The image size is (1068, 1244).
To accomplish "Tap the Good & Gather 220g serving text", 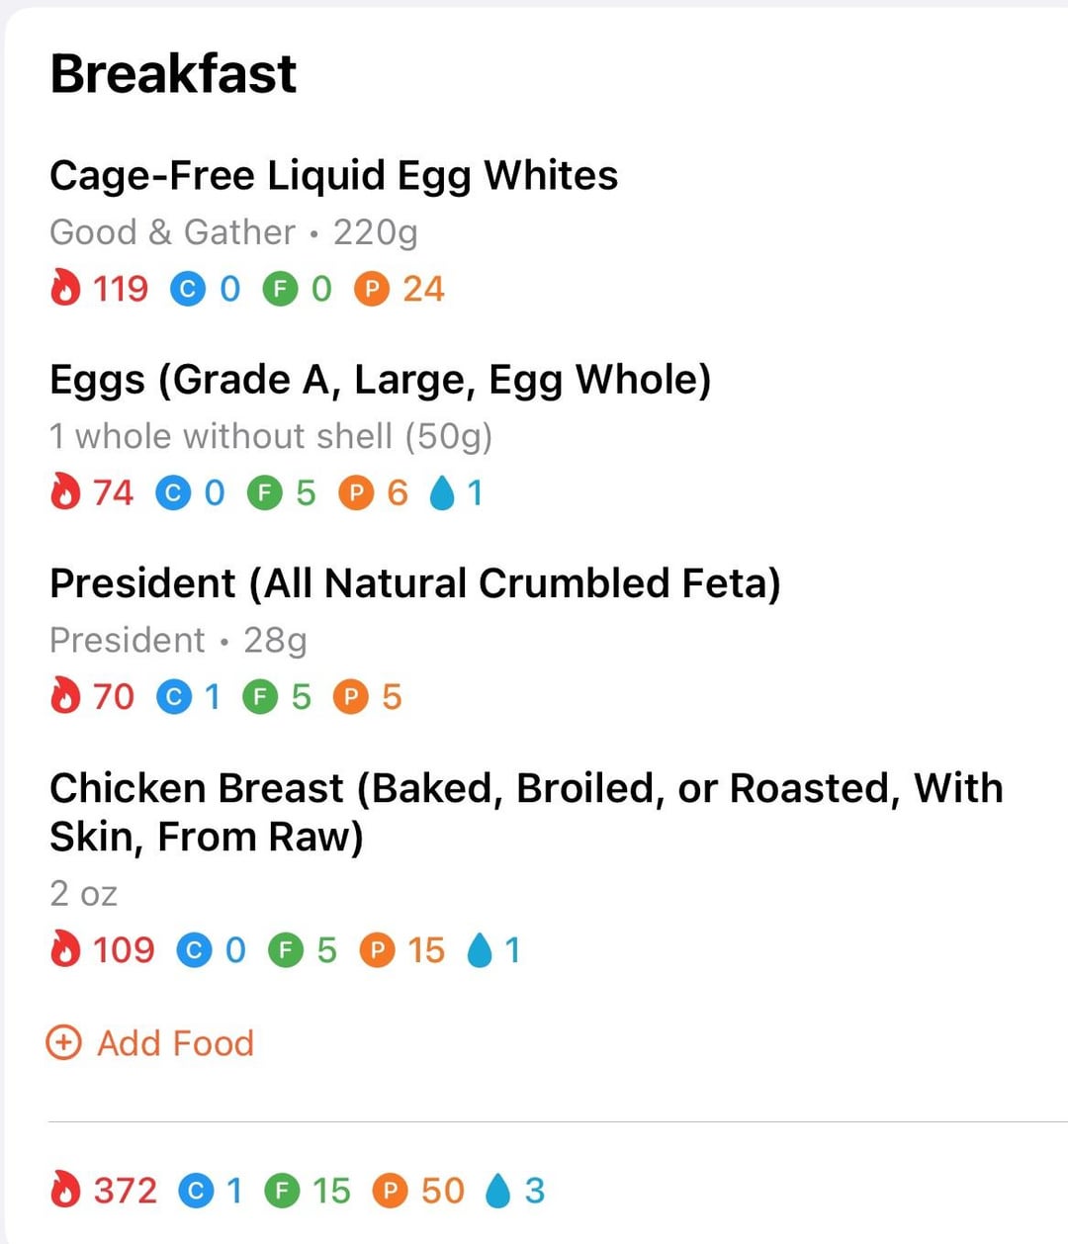I will 233,233.
